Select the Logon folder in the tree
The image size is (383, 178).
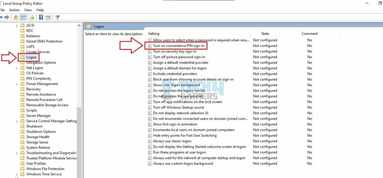click(31, 57)
